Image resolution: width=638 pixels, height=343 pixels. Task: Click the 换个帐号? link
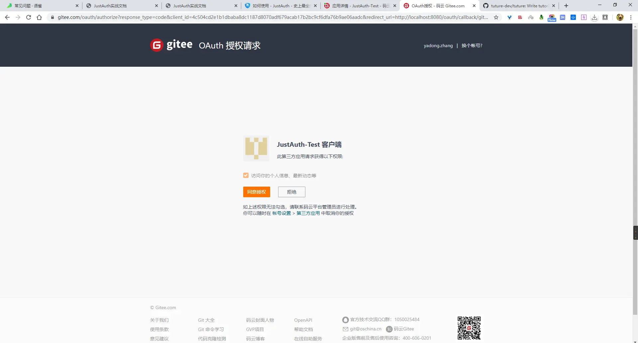(x=472, y=45)
